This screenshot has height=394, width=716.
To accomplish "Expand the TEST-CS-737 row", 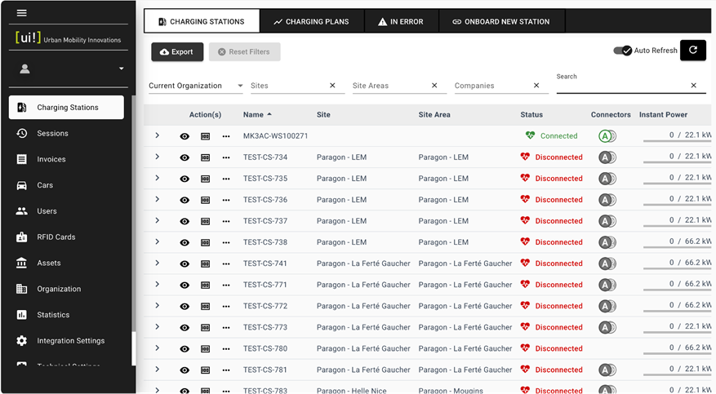I will [x=158, y=221].
